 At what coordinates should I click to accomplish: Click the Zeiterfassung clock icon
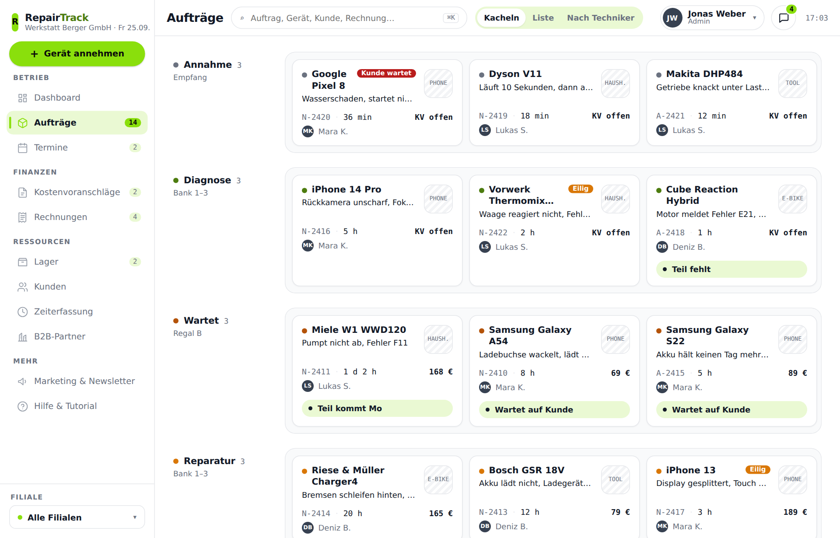[22, 312]
